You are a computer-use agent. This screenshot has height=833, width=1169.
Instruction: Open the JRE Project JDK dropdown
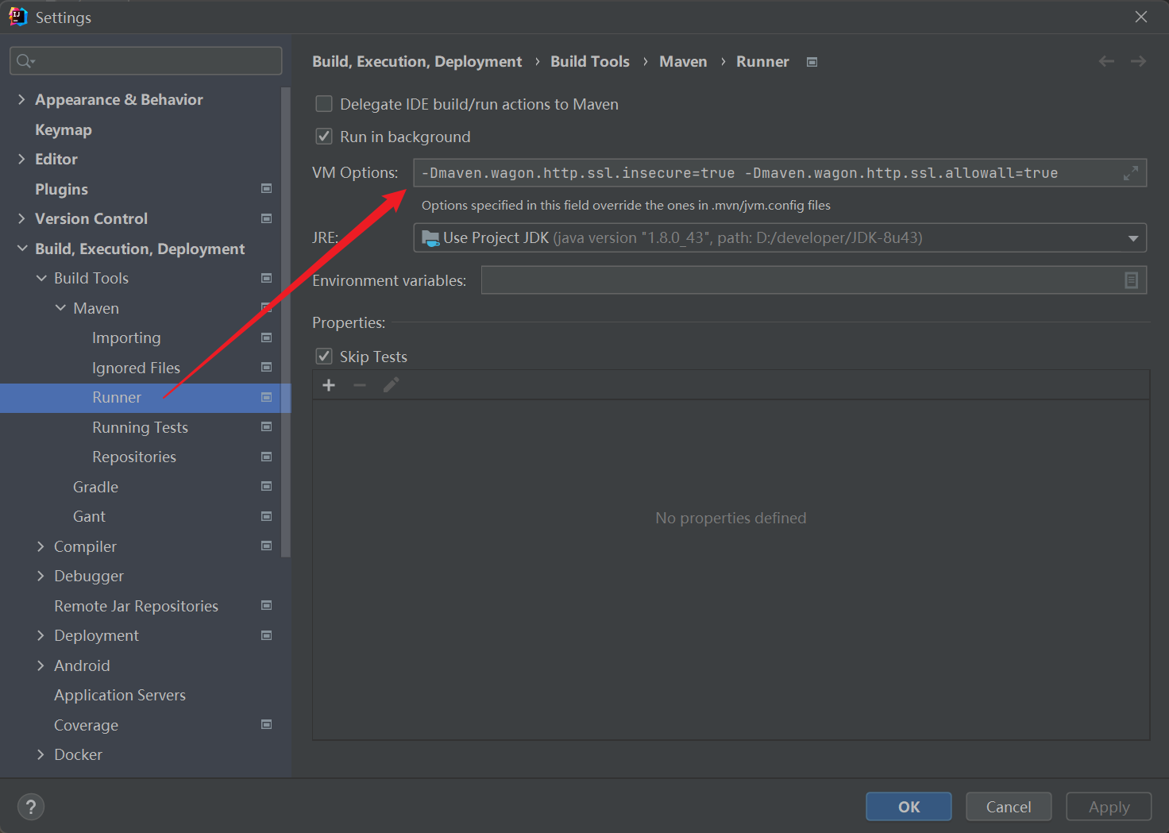(780, 237)
